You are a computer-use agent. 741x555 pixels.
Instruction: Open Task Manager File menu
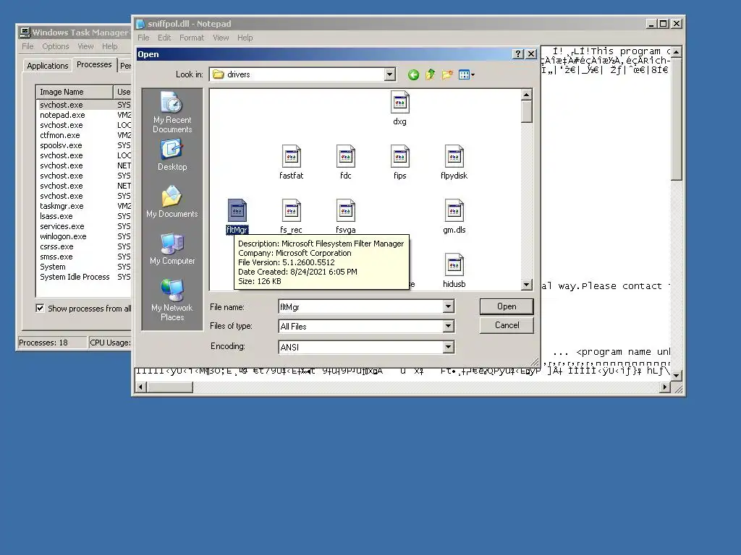coord(27,46)
